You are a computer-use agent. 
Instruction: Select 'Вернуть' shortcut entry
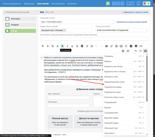124,61
